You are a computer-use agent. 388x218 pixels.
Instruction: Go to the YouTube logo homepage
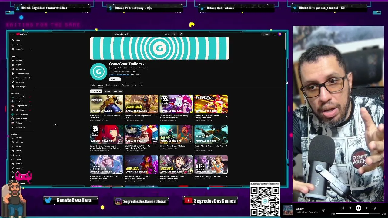[22, 34]
